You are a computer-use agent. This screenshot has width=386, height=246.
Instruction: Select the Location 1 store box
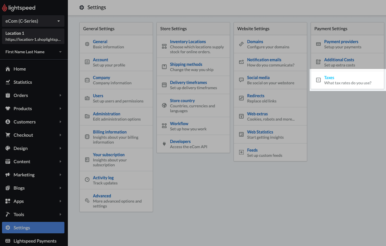pyautogui.click(x=33, y=36)
